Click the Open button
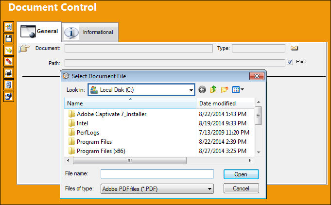 [241, 174]
